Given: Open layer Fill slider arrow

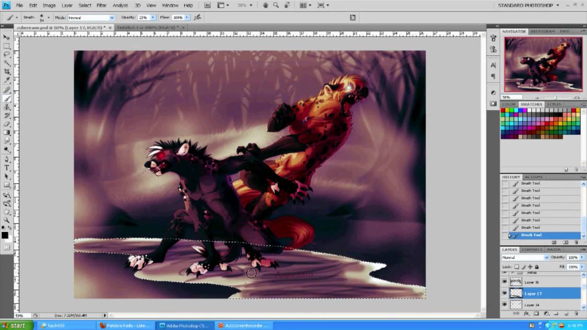Looking at the screenshot, I should tap(581, 267).
